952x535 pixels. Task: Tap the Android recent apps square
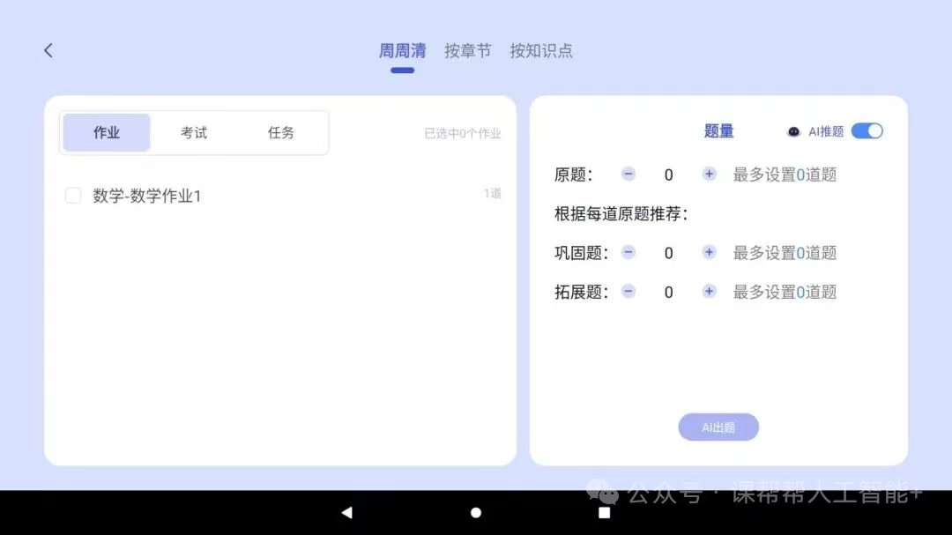coord(605,513)
